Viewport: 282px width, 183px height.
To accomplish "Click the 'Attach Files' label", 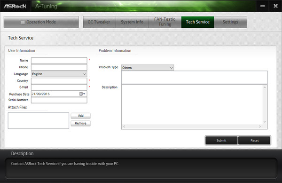I will pos(17,107).
